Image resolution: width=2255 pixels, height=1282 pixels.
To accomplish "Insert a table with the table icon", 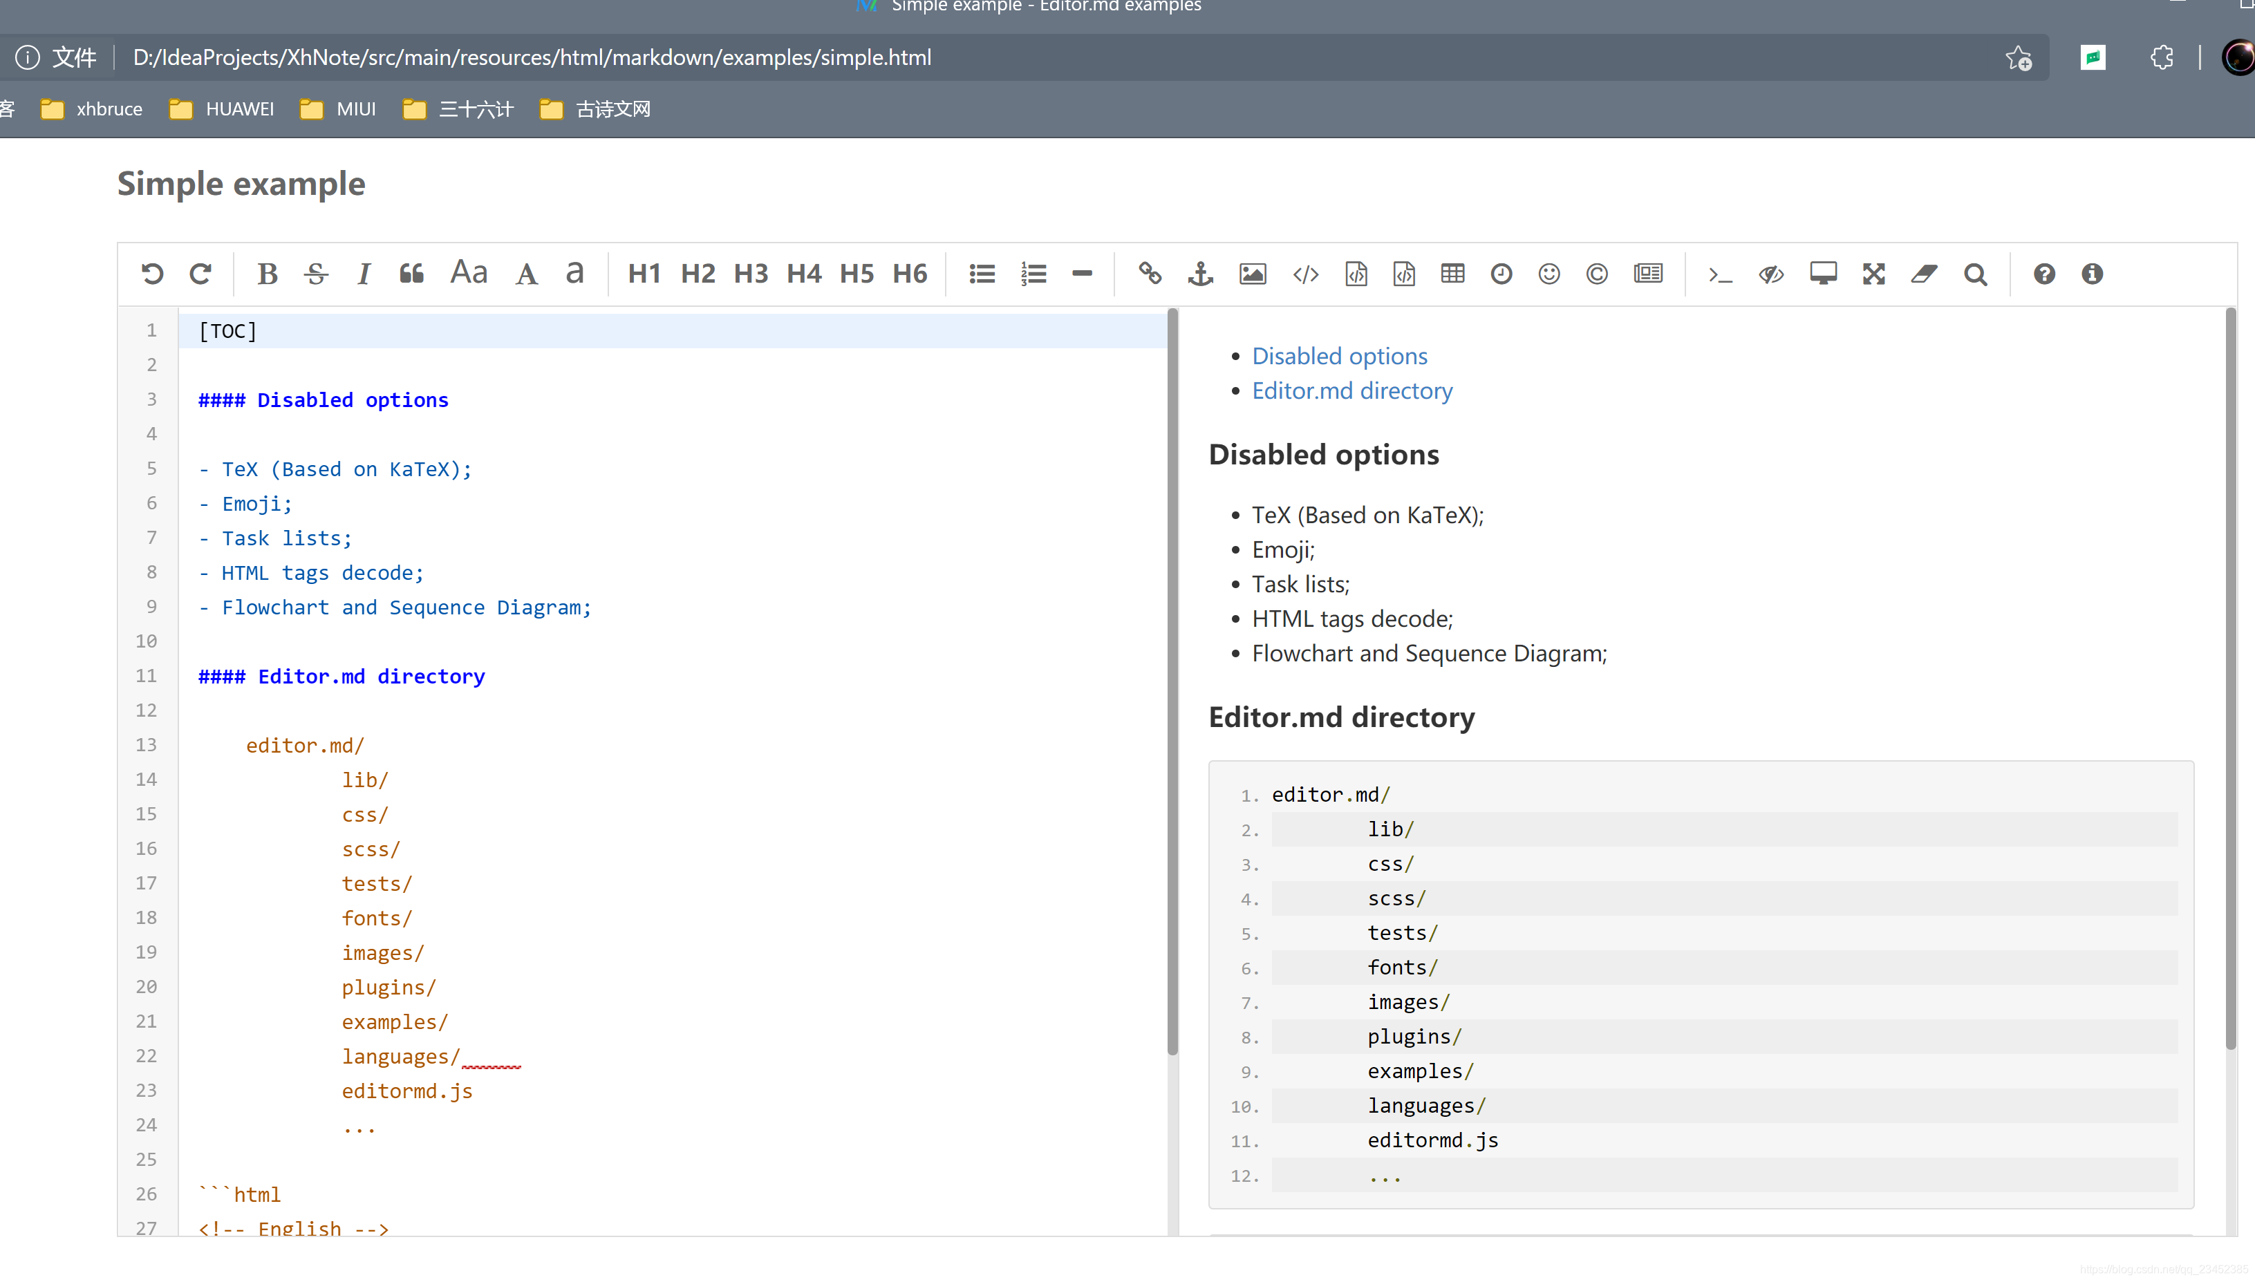I will (1452, 274).
